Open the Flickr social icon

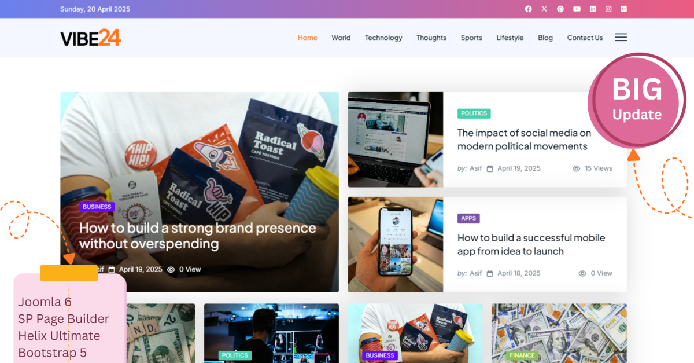click(623, 9)
